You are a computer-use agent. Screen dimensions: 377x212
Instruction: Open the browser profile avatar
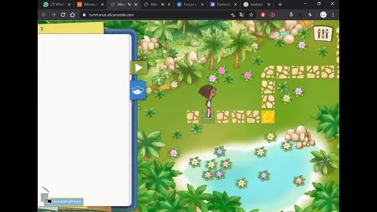pyautogui.click(x=323, y=15)
